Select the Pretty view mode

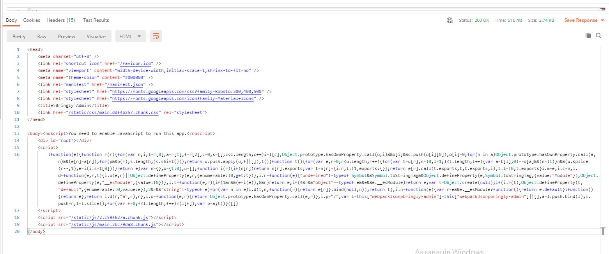point(19,36)
